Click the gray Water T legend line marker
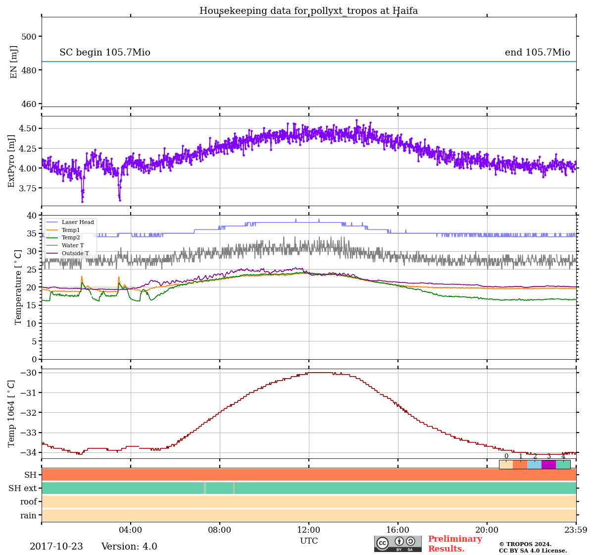The width and height of the screenshot is (594, 555). point(52,246)
